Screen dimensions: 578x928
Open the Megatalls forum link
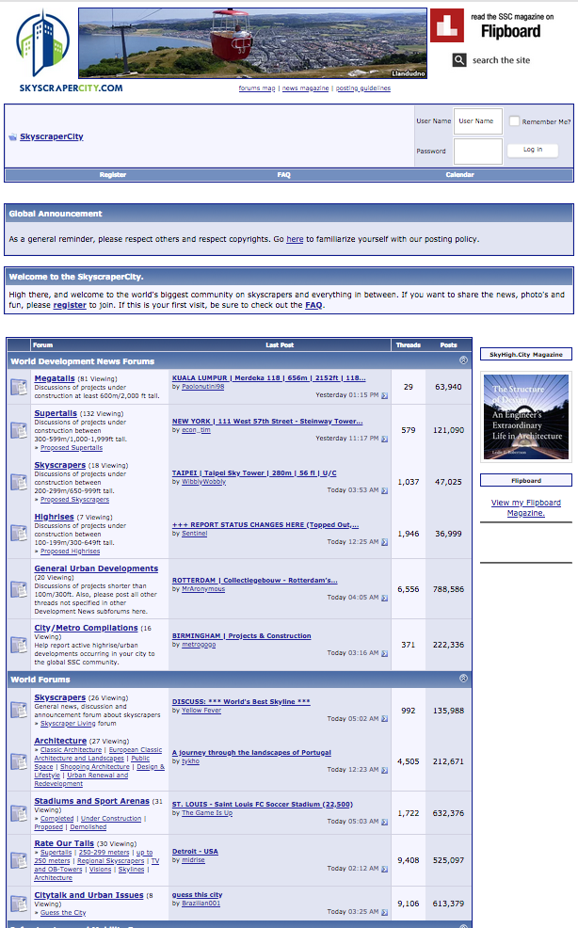click(55, 378)
